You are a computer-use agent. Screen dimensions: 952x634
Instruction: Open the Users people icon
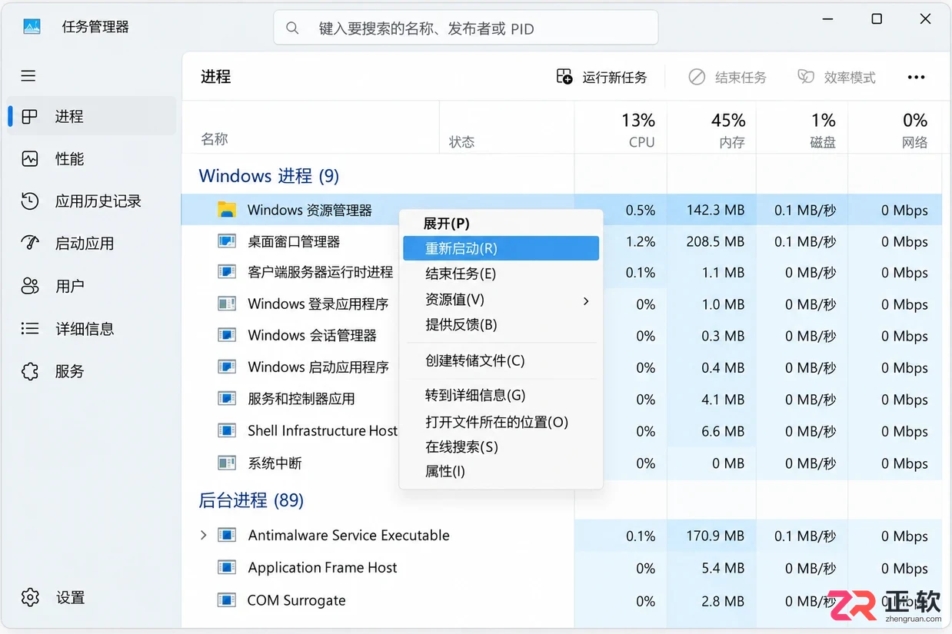tap(29, 286)
